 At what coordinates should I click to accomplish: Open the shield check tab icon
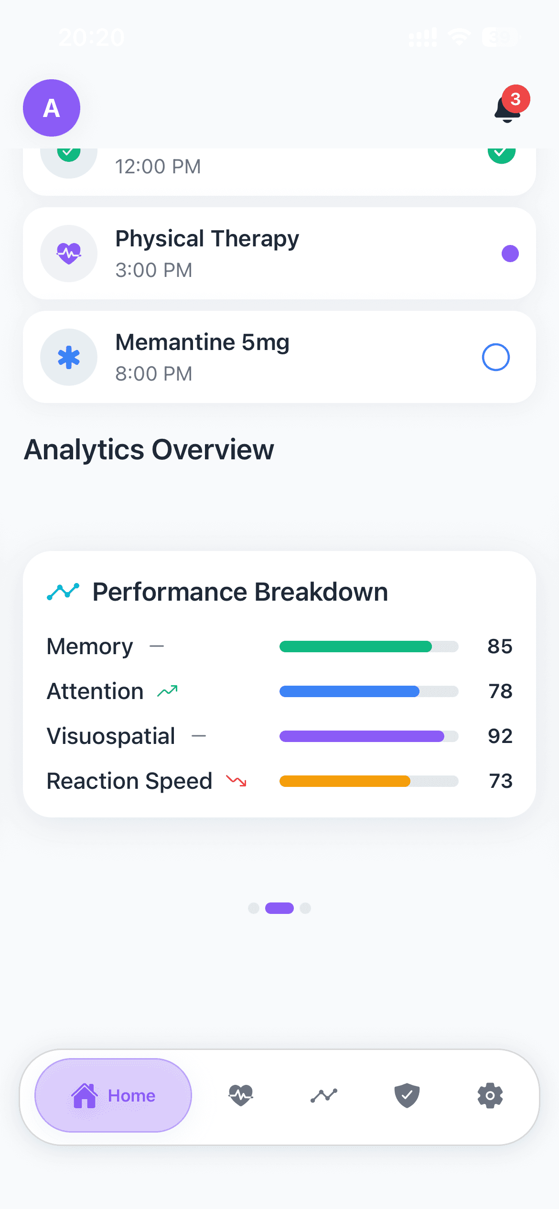[x=407, y=1095]
